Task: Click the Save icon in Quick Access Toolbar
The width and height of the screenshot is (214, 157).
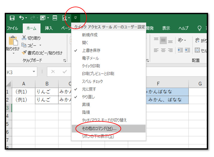Action: [x=12, y=18]
